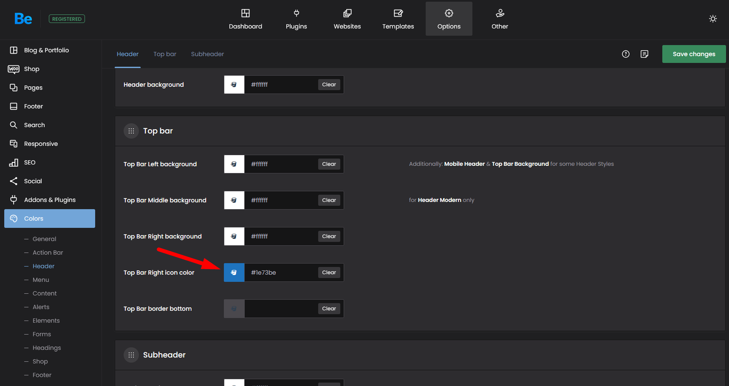Click the Woo Shop sidebar icon
Screen dimensions: 729x386
[x=14, y=69]
